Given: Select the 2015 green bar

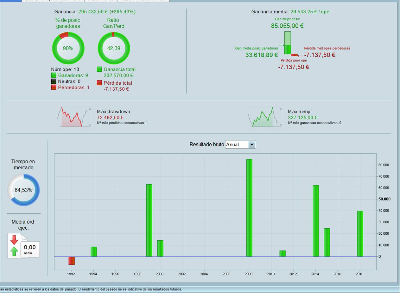Looking at the screenshot, I should coord(327,243).
